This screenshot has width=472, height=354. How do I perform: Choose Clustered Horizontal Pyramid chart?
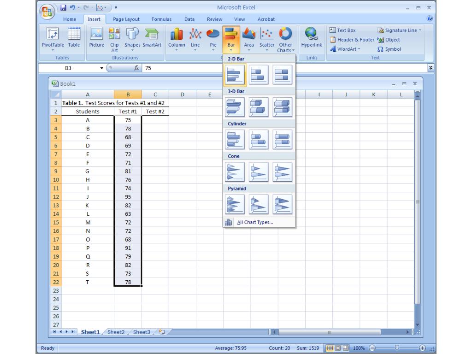click(235, 204)
